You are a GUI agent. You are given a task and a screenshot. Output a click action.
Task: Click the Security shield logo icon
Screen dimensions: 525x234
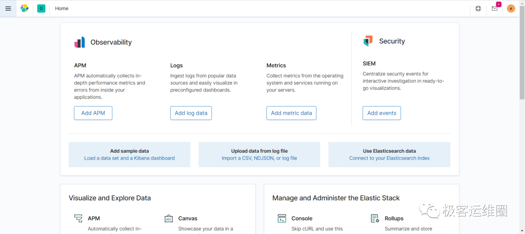click(368, 41)
